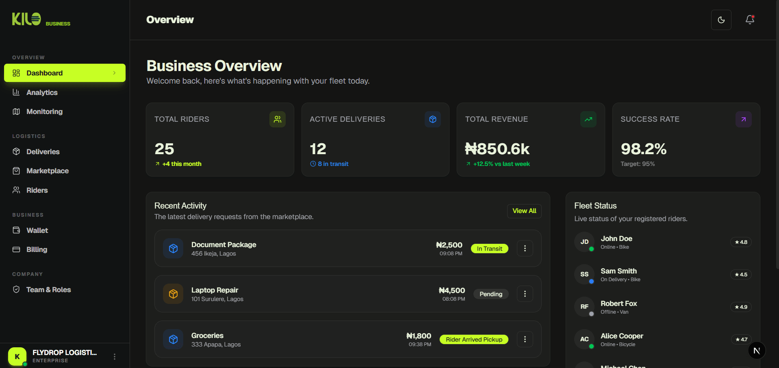Click the Riders people icon
Image resolution: width=779 pixels, height=368 pixels.
click(16, 190)
